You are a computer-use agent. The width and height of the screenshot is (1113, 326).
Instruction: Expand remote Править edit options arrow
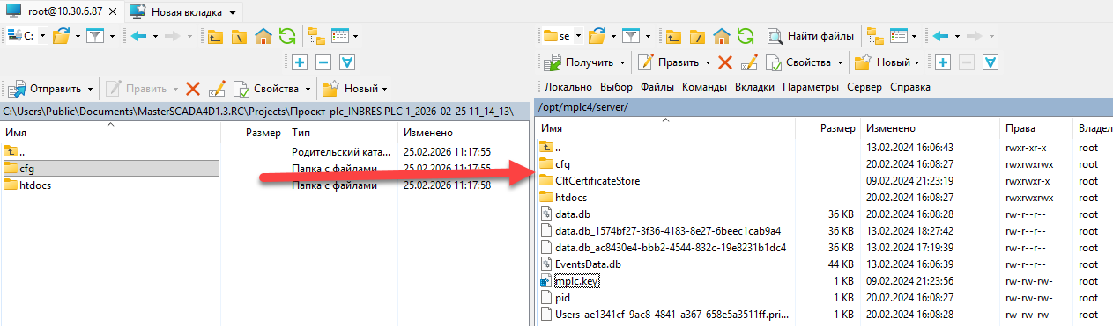[x=707, y=63]
